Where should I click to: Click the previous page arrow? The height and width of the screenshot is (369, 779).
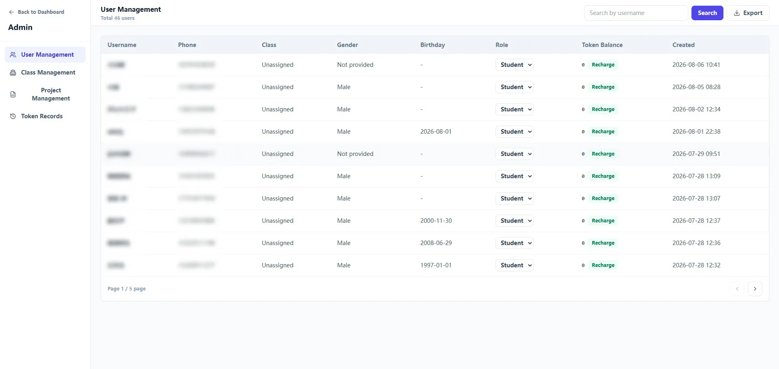(737, 289)
